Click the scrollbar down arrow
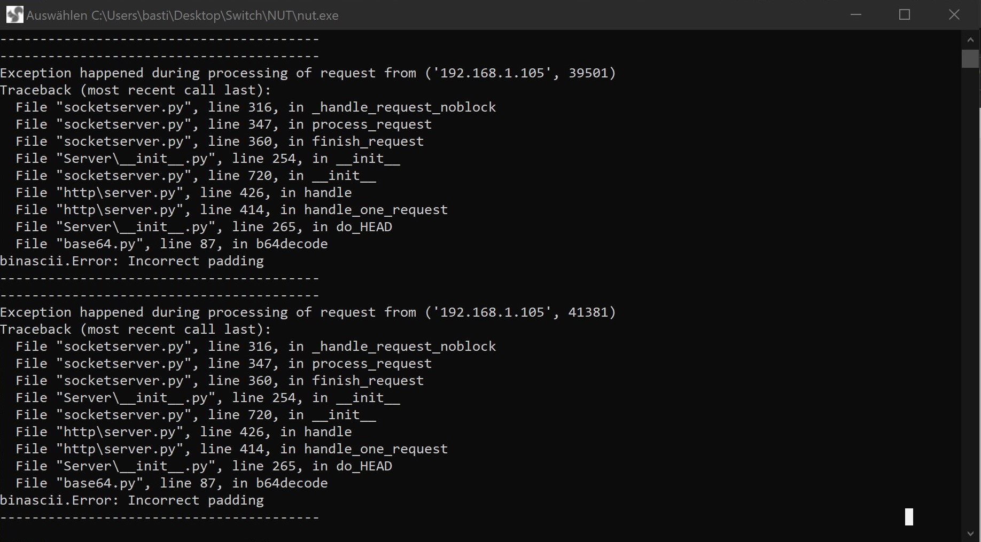Screen dimensions: 981x542 tap(970, 533)
